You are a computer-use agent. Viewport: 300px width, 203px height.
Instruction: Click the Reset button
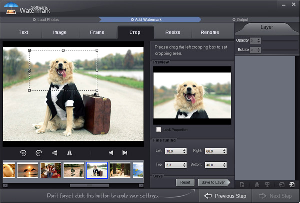(185, 182)
